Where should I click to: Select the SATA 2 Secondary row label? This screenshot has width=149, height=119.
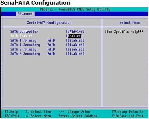pos(25,54)
